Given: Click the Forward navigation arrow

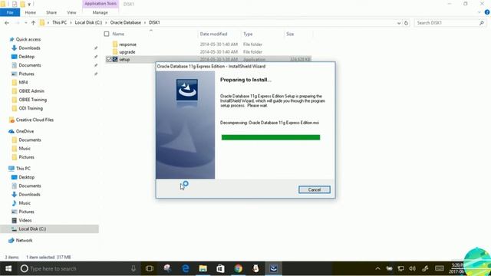Looking at the screenshot, I should (18, 23).
